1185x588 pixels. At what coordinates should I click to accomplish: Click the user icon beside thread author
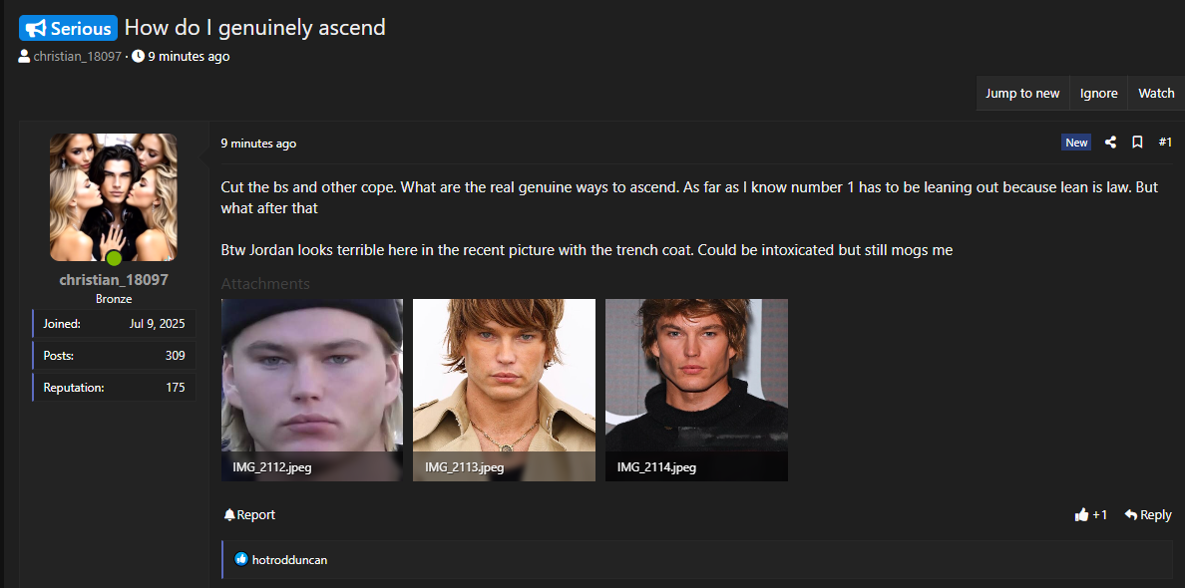pos(24,56)
